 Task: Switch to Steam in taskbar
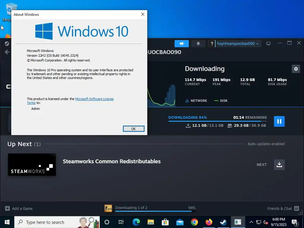223,222
